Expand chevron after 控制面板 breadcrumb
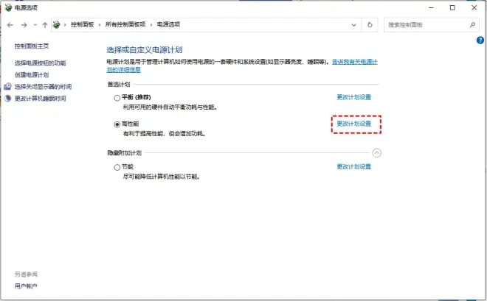Screen dimensions: 487x301 tap(100, 25)
